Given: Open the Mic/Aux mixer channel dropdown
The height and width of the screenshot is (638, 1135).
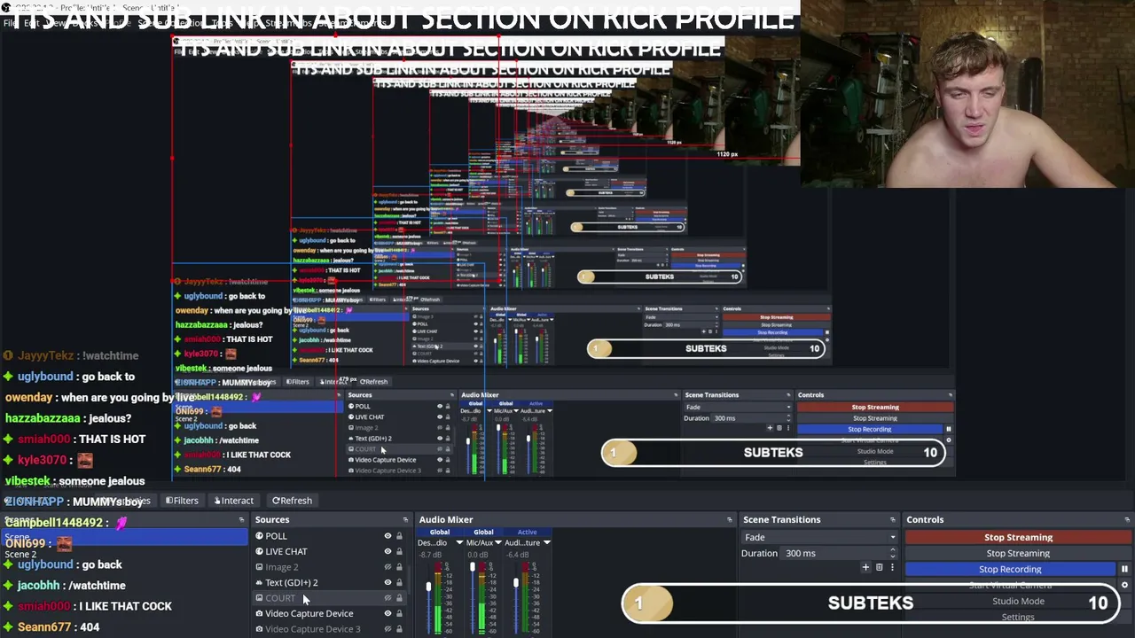Looking at the screenshot, I should [x=498, y=542].
